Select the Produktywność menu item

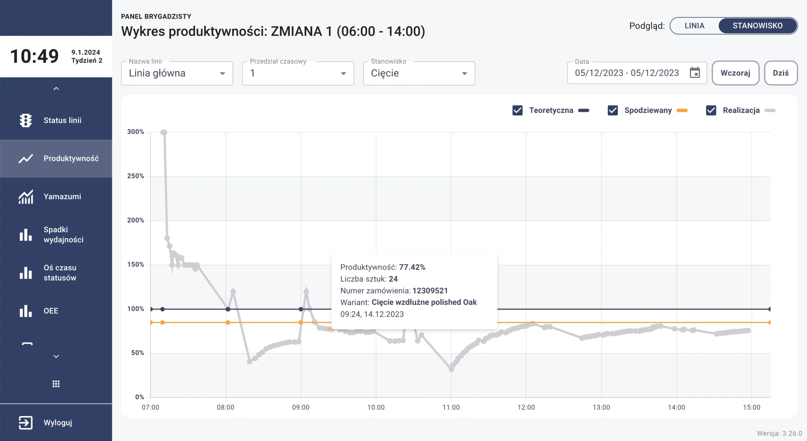coord(56,158)
